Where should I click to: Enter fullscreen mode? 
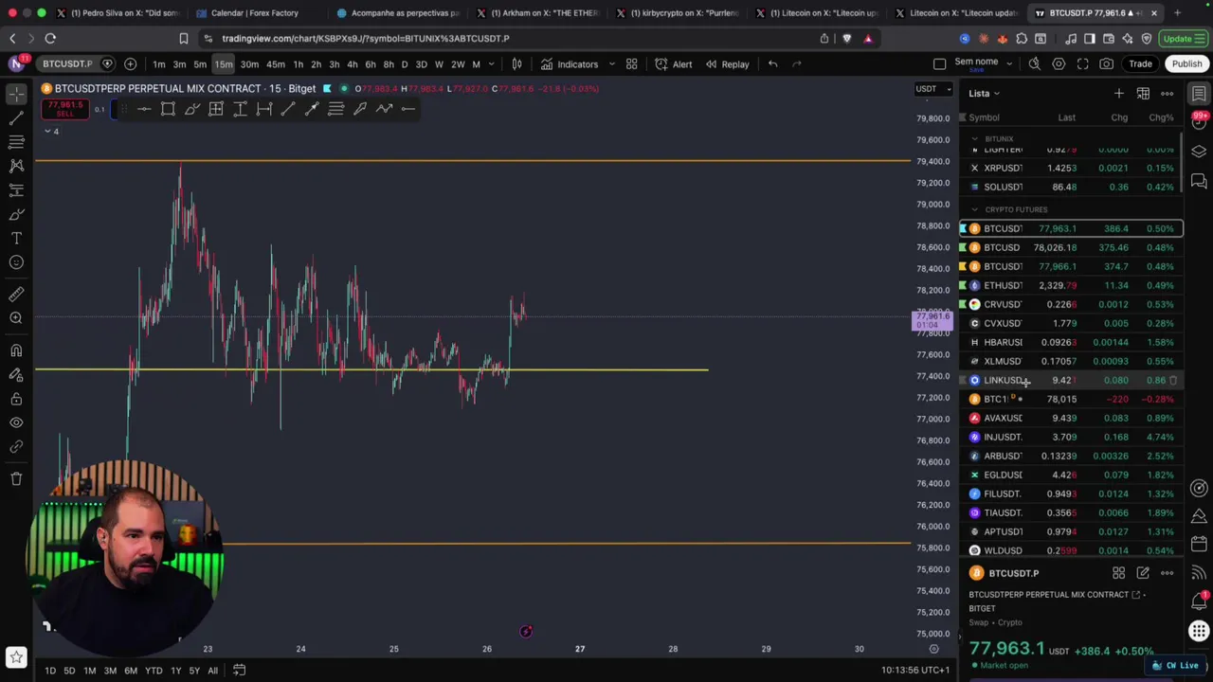click(1082, 63)
